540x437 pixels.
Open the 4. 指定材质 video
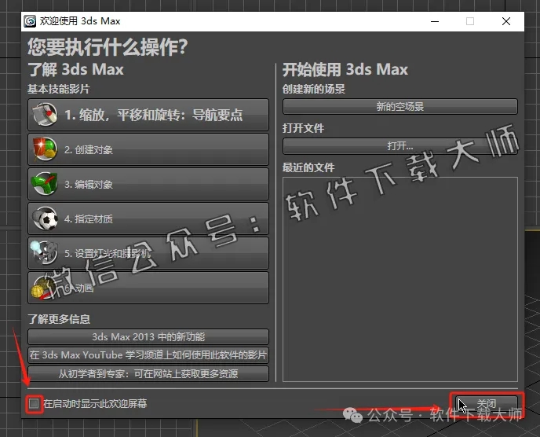pyautogui.click(x=148, y=218)
